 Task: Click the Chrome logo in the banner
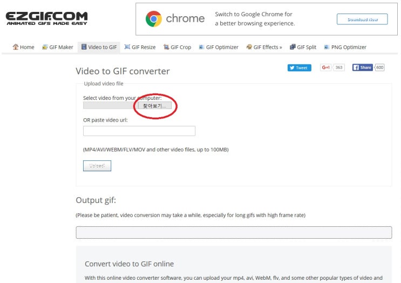click(x=154, y=19)
